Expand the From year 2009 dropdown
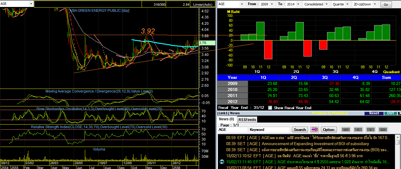Image resolution: width=401 pixels, height=169 pixels. click(x=271, y=4)
